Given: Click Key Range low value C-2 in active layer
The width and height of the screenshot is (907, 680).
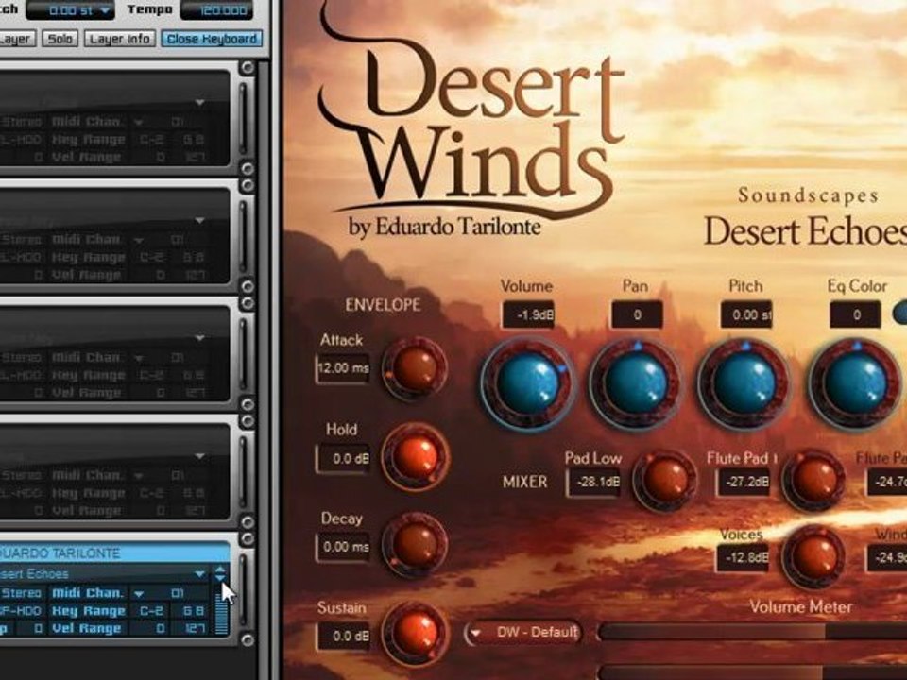Looking at the screenshot, I should point(151,611).
